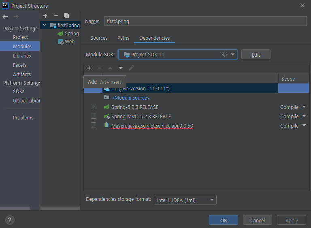The width and height of the screenshot is (311, 228).
Task: Click the Edit SDK button
Action: click(x=256, y=55)
